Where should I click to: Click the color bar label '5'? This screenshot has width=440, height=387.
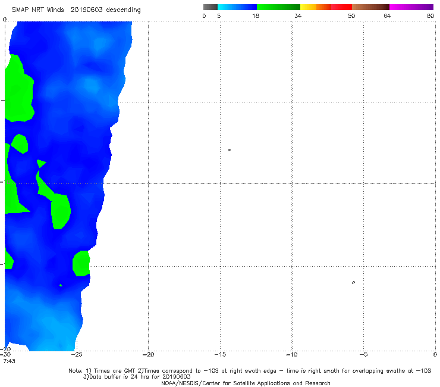219,15
